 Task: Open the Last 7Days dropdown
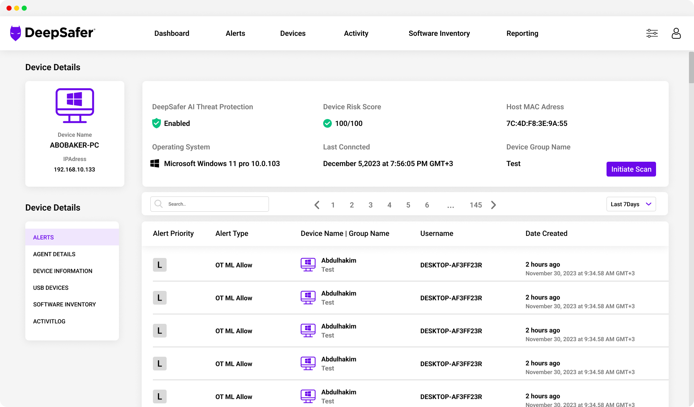tap(631, 204)
